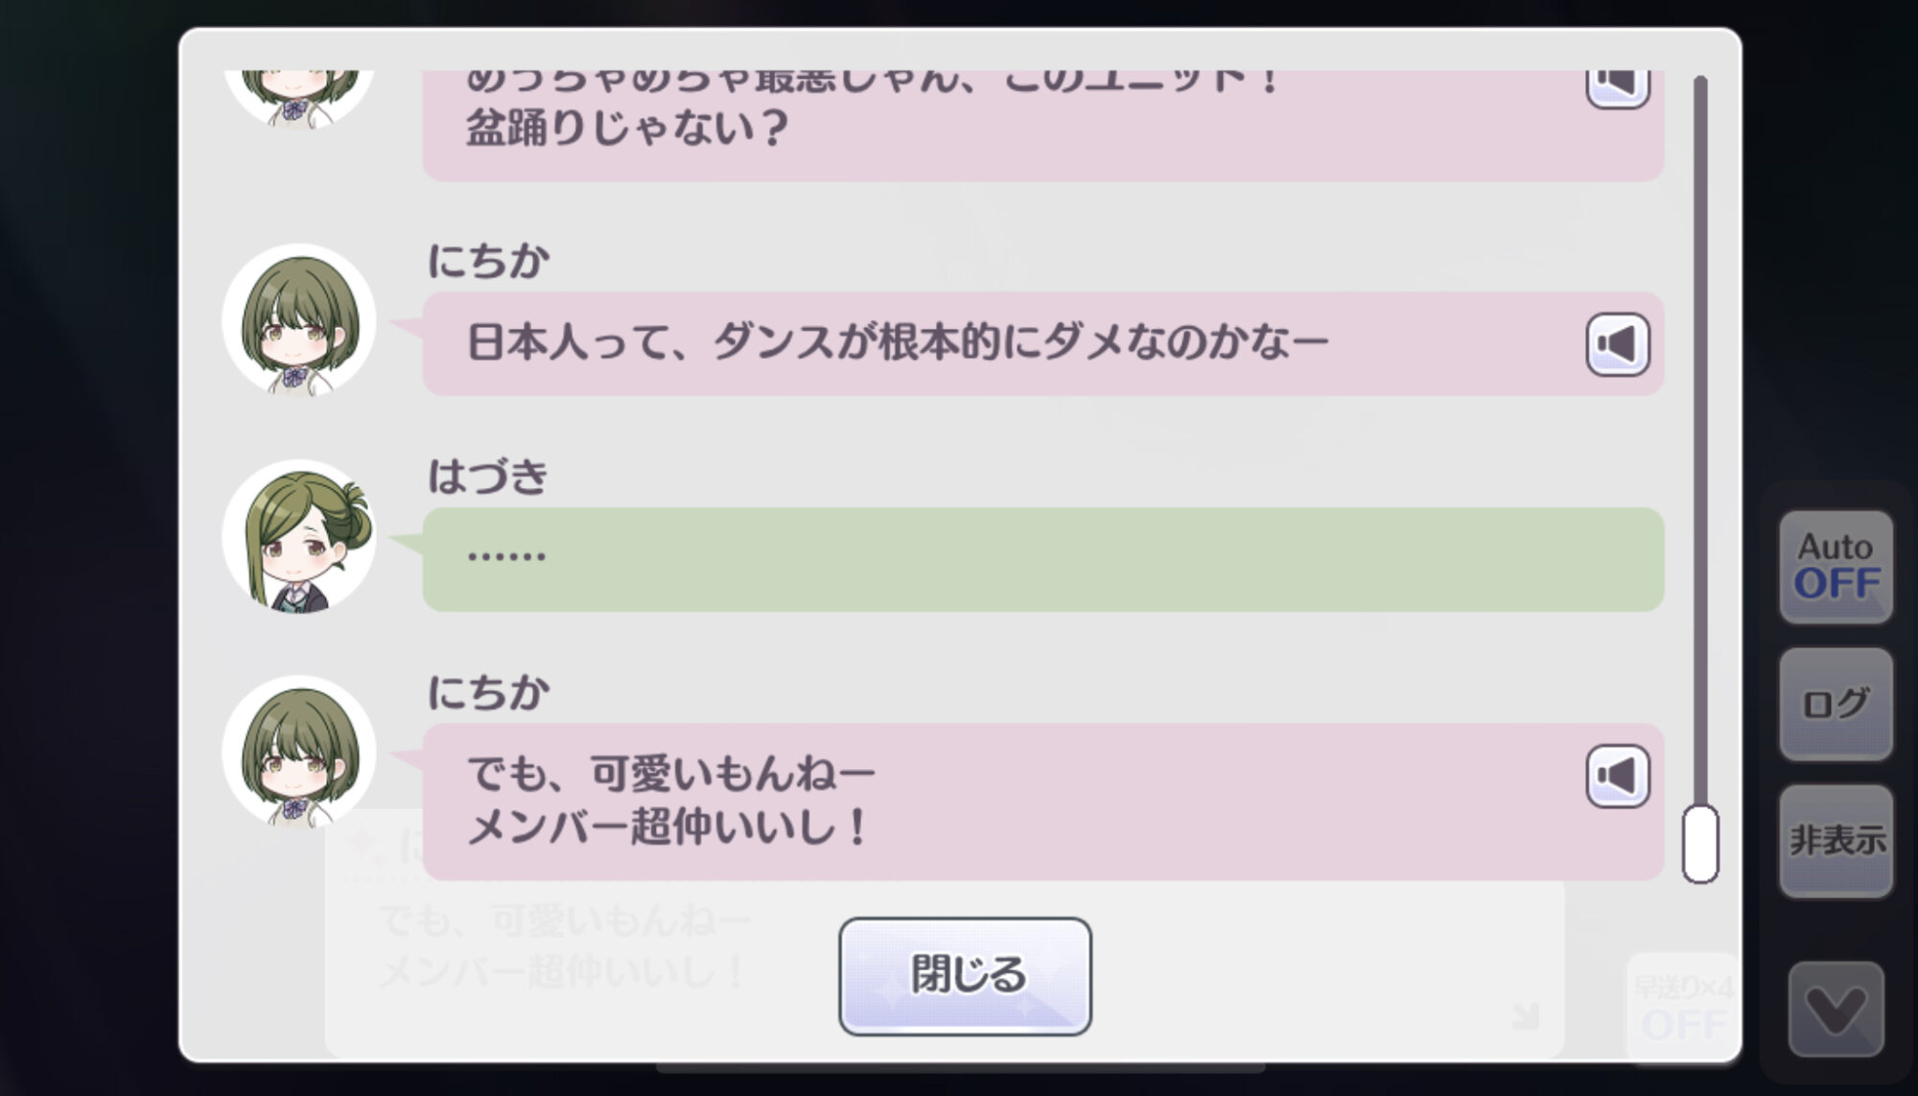Play voice for 日本人って dance line
Image resolution: width=1918 pixels, height=1096 pixels.
pyautogui.click(x=1617, y=344)
